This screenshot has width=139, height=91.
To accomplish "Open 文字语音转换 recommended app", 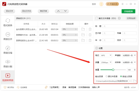I will point(84,87).
